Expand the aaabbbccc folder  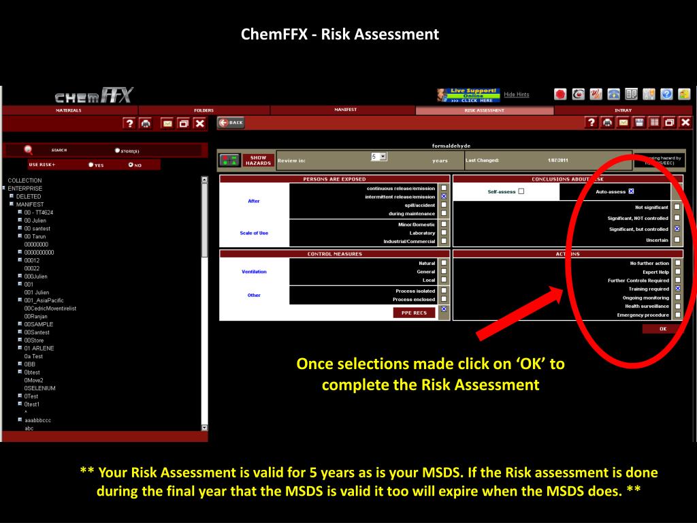(20, 419)
